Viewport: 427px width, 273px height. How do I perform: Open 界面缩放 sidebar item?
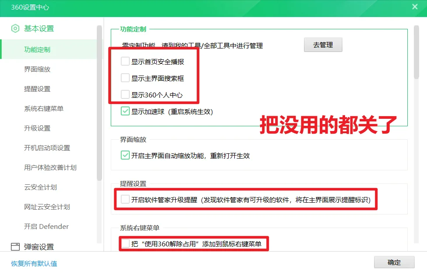37,69
